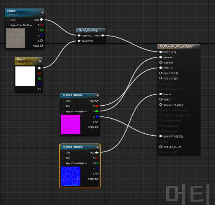This screenshot has width=215, height=205.
Task: Click red R output pin on magenta Texture Sample
Action: (x=97, y=106)
